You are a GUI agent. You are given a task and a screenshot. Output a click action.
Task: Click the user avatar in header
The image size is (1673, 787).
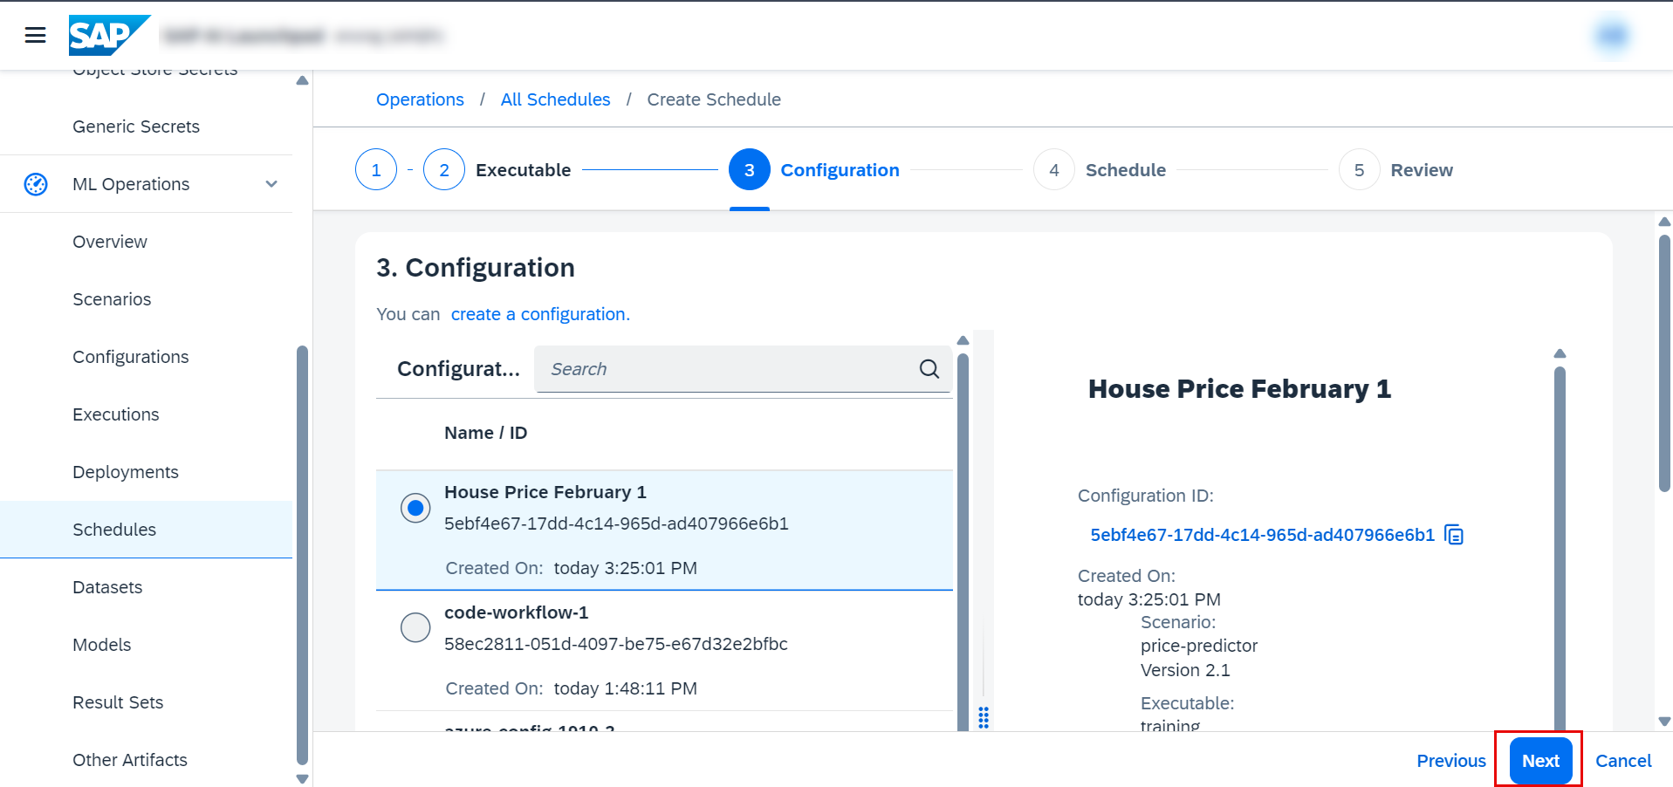tap(1611, 36)
